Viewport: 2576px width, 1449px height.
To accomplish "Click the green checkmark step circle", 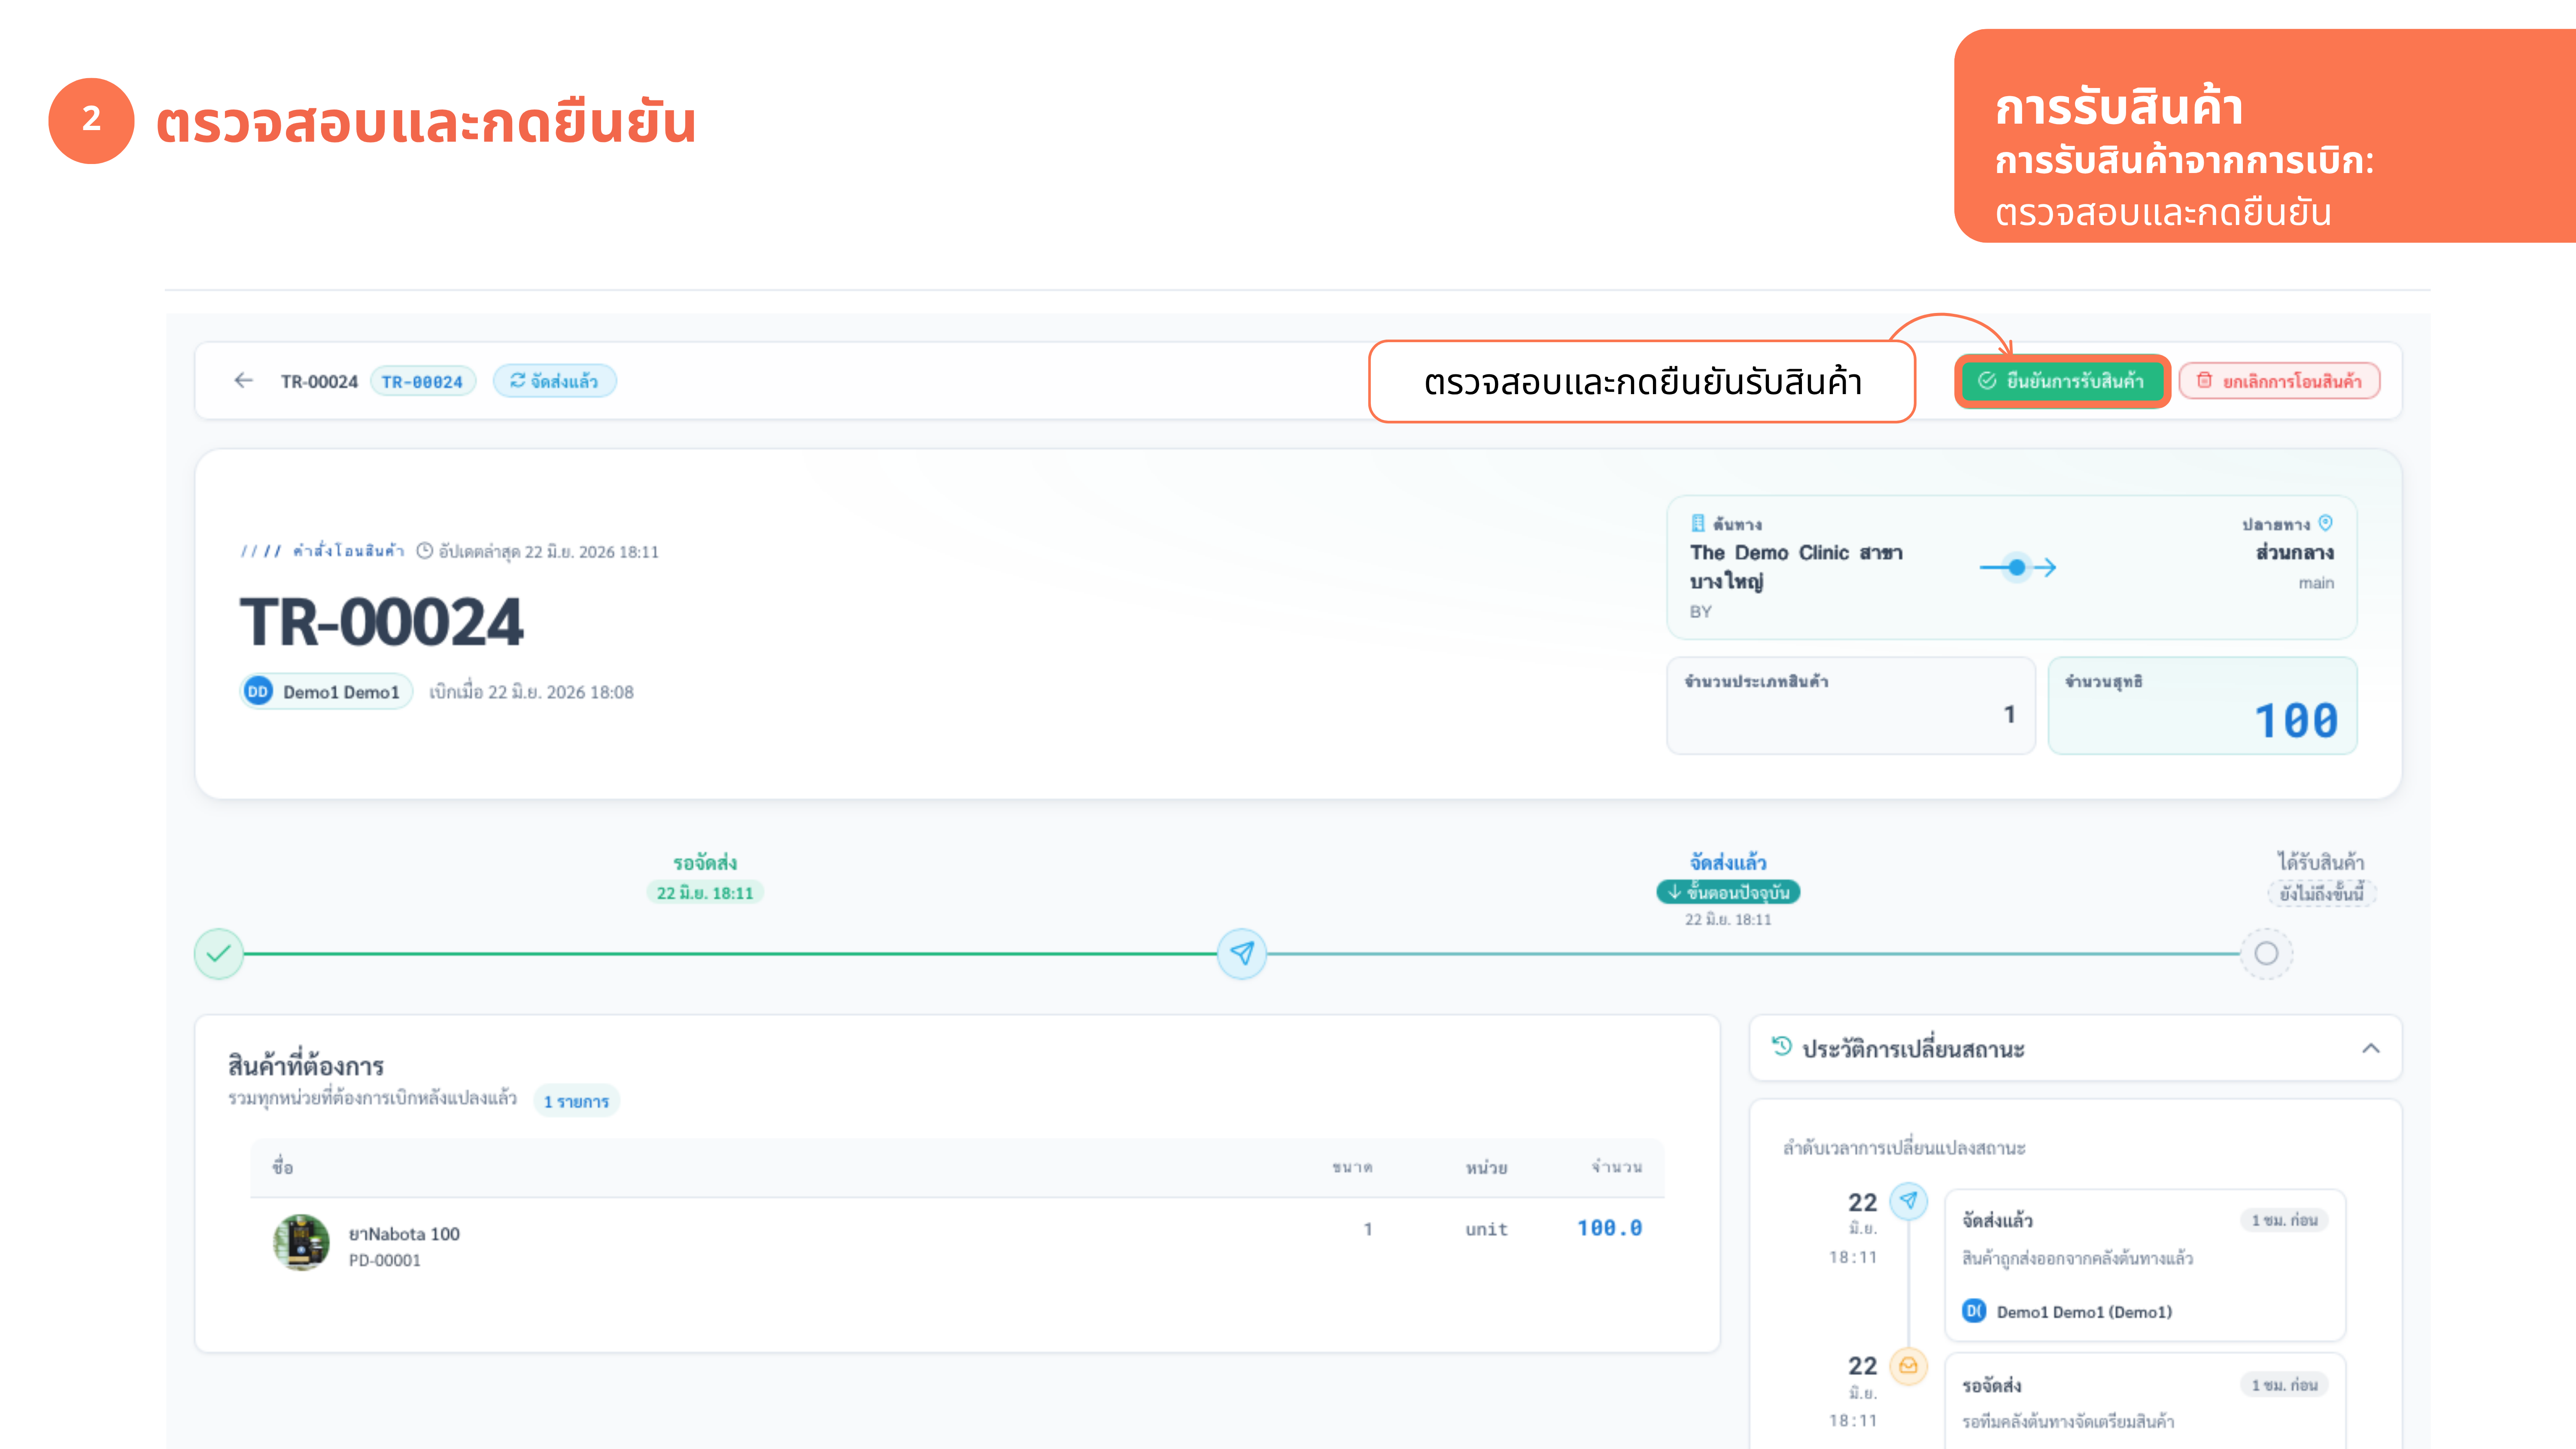I will (x=219, y=954).
